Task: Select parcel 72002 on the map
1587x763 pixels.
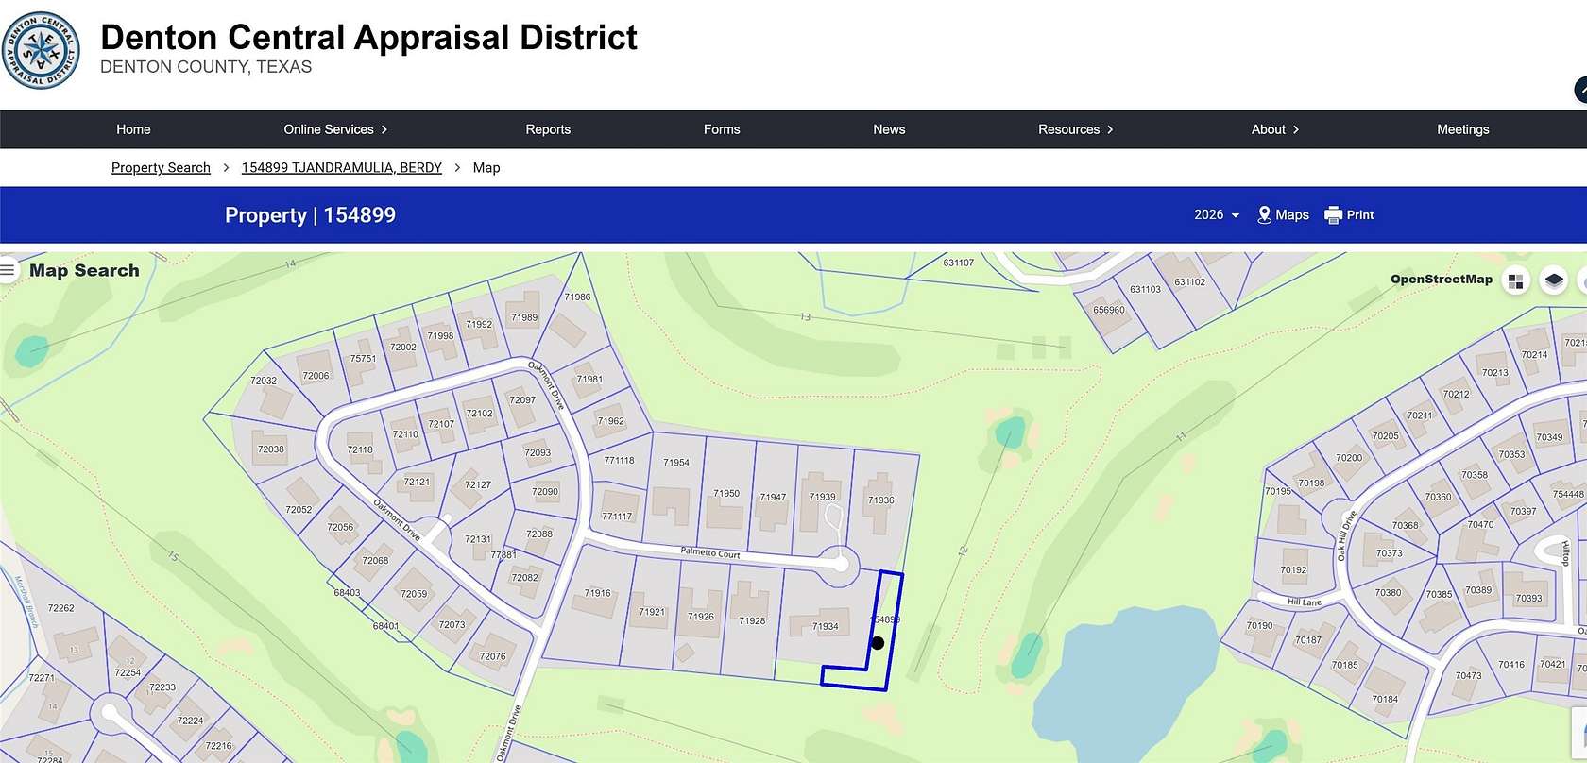Action: pyautogui.click(x=403, y=348)
